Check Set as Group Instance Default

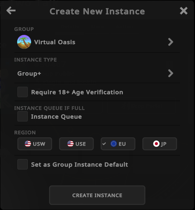(x=23, y=164)
